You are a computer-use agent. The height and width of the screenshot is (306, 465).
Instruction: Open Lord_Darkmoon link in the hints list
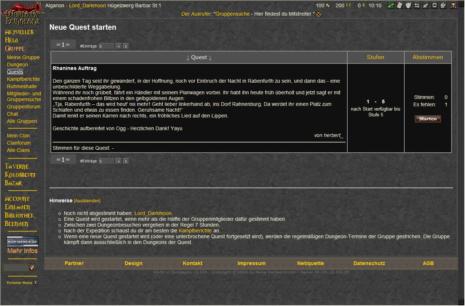coord(153,213)
